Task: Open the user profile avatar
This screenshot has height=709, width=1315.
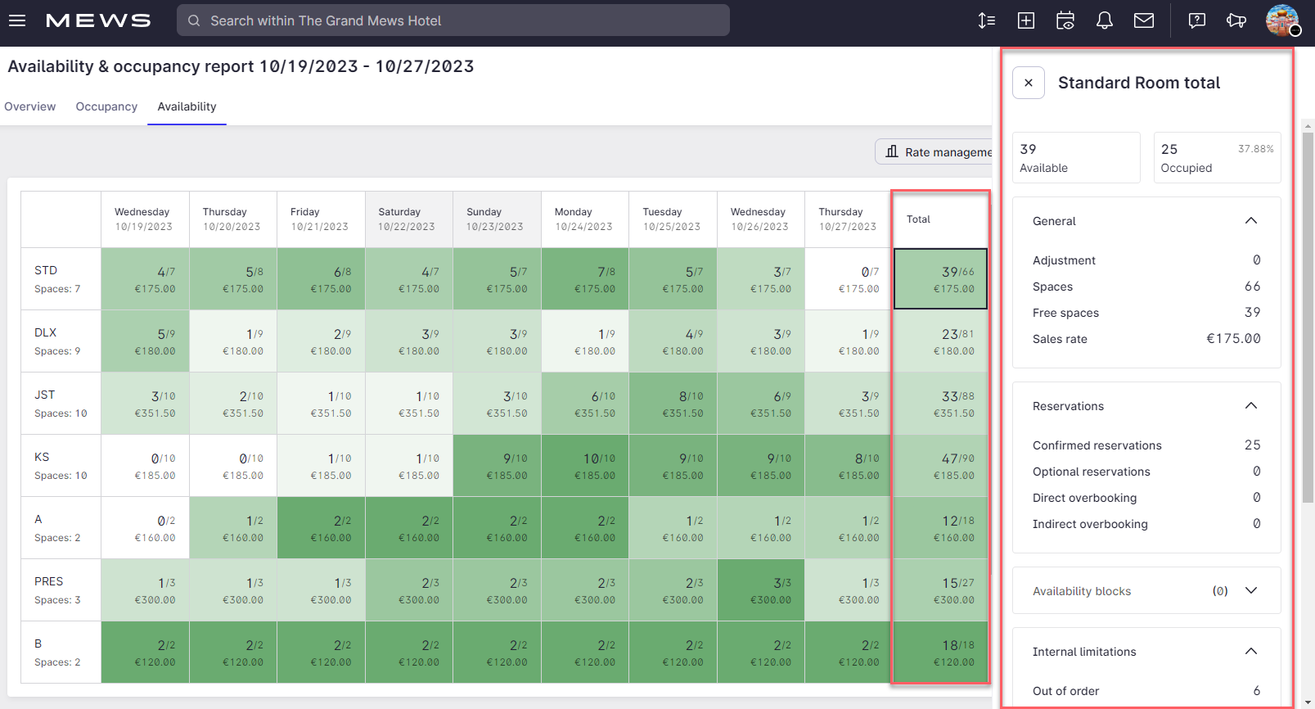Action: (x=1281, y=20)
